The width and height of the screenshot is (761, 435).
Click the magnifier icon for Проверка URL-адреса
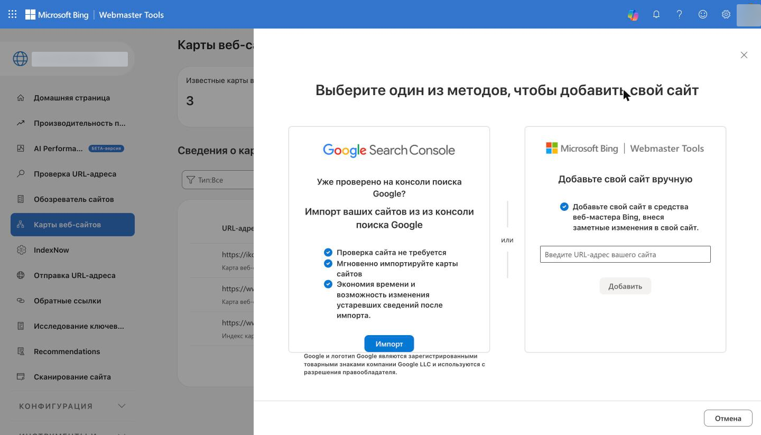(x=21, y=174)
